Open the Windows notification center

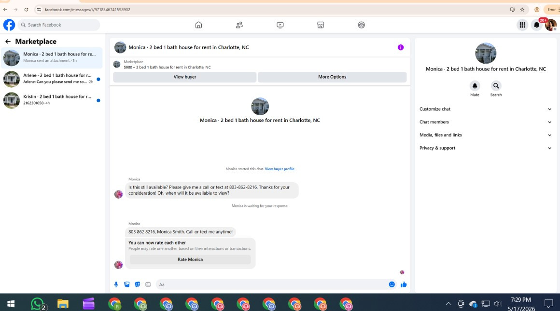548,304
